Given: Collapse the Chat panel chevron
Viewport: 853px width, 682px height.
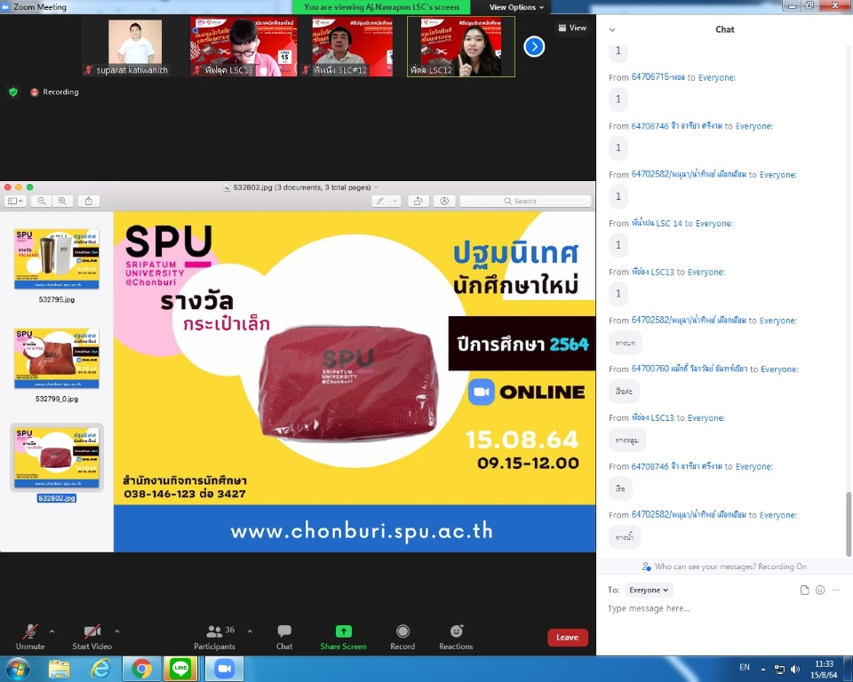Looking at the screenshot, I should pyautogui.click(x=612, y=30).
